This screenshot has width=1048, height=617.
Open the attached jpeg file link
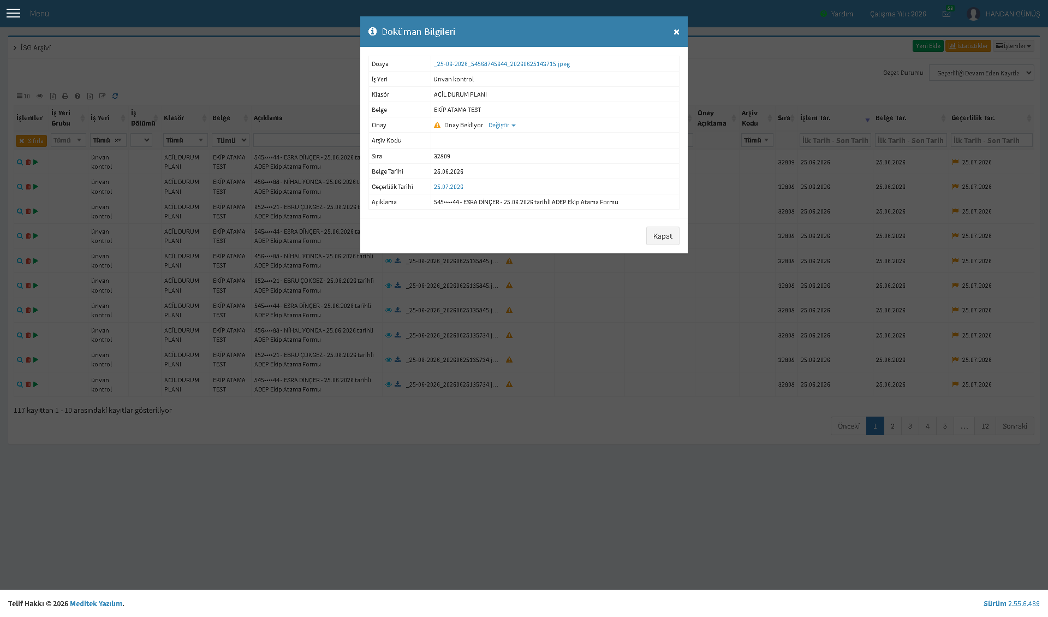click(x=502, y=64)
